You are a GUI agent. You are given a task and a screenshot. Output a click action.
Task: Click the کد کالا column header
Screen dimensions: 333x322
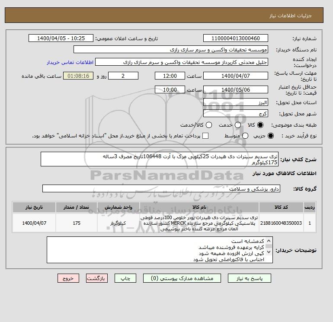pos(281,207)
